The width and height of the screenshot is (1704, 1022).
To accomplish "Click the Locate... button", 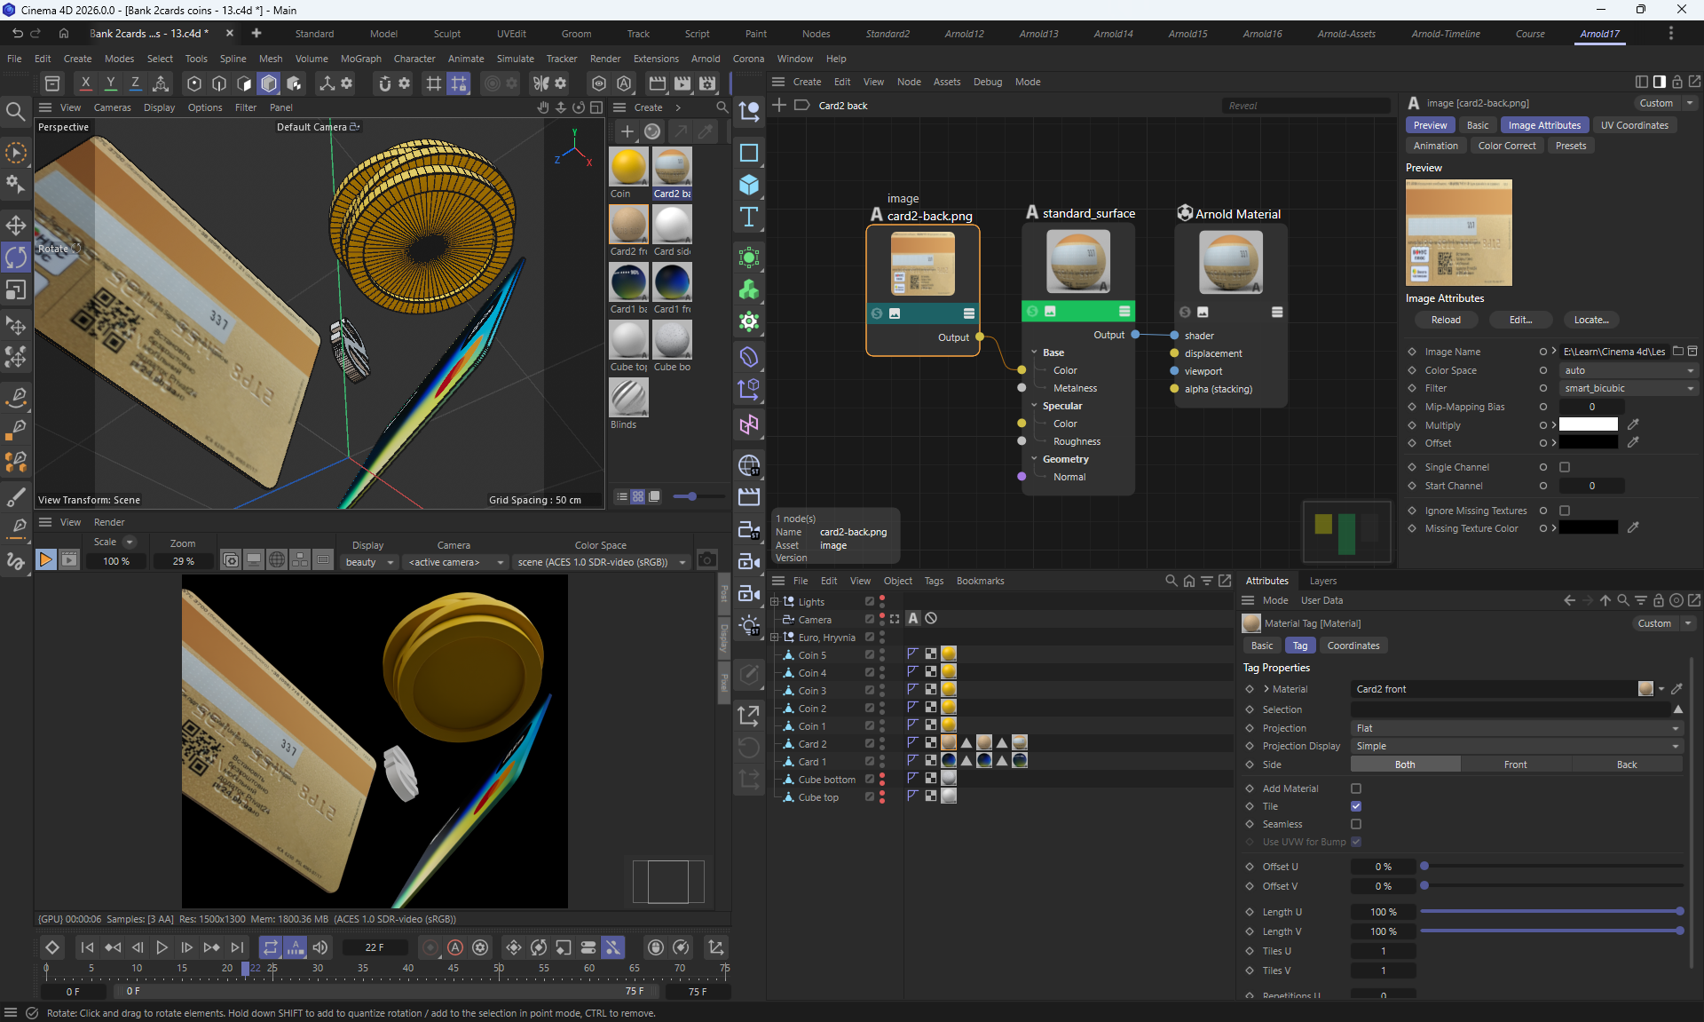I will click(x=1590, y=320).
